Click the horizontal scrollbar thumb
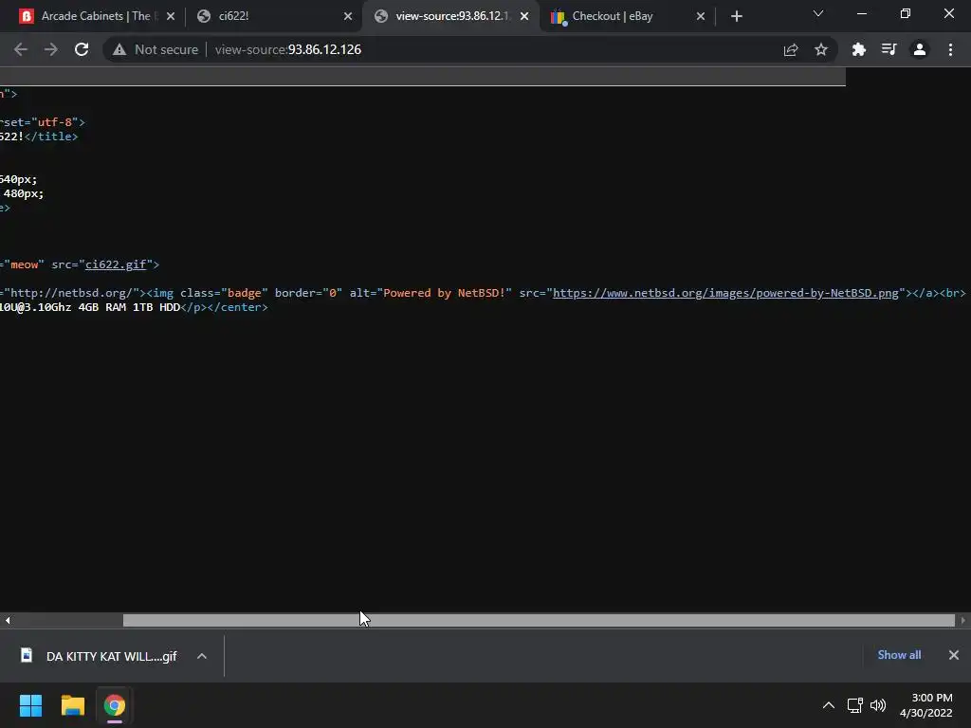 click(x=539, y=620)
